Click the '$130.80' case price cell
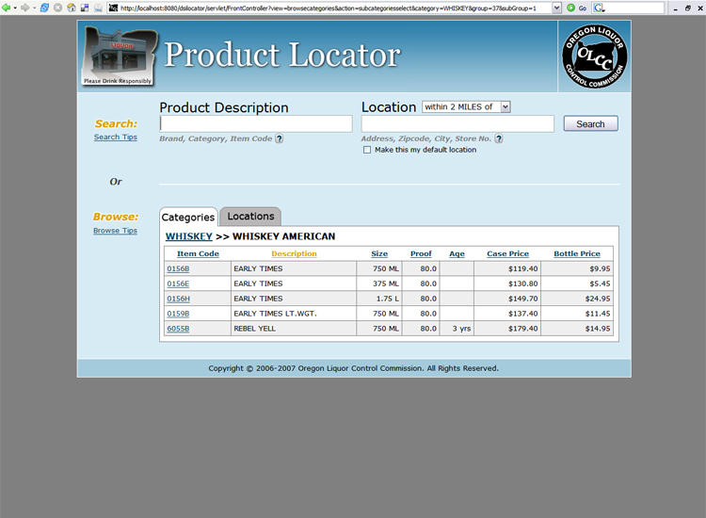Viewport: 706px width, 518px height. click(x=507, y=283)
